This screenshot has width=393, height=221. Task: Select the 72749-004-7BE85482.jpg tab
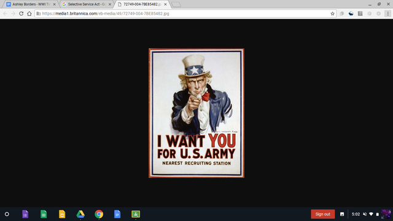142,4
